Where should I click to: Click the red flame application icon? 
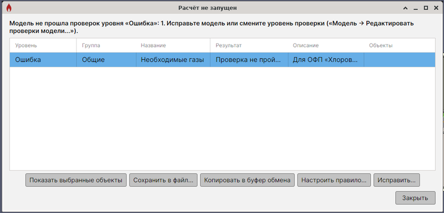pos(9,8)
